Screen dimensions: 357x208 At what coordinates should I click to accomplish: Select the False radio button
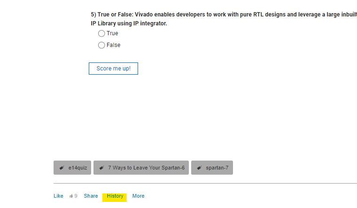pos(101,45)
